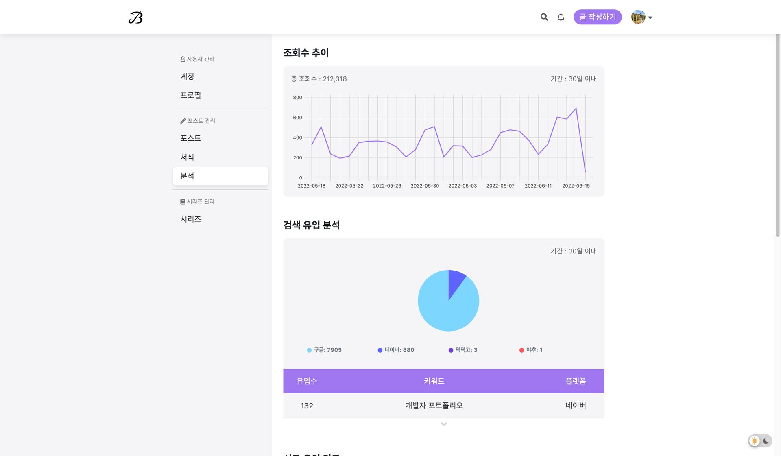The height and width of the screenshot is (456, 781).
Task: Open the 포스트 management page
Action: (190, 138)
